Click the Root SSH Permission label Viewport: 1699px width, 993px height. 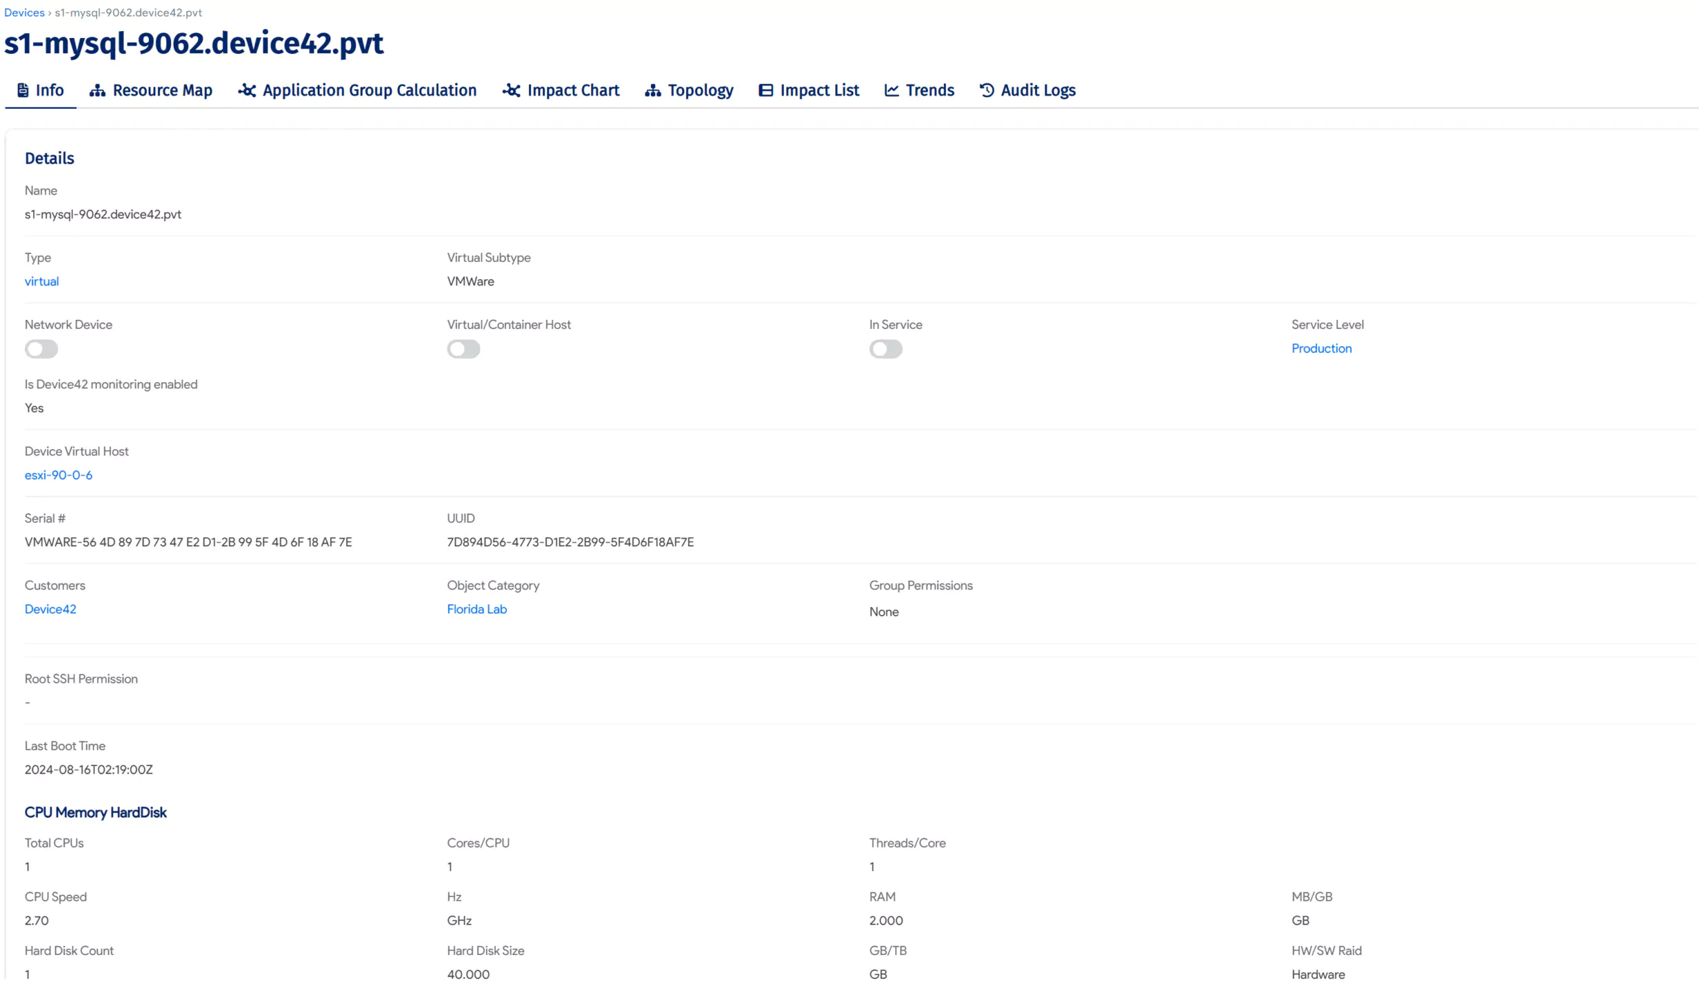pyautogui.click(x=81, y=679)
